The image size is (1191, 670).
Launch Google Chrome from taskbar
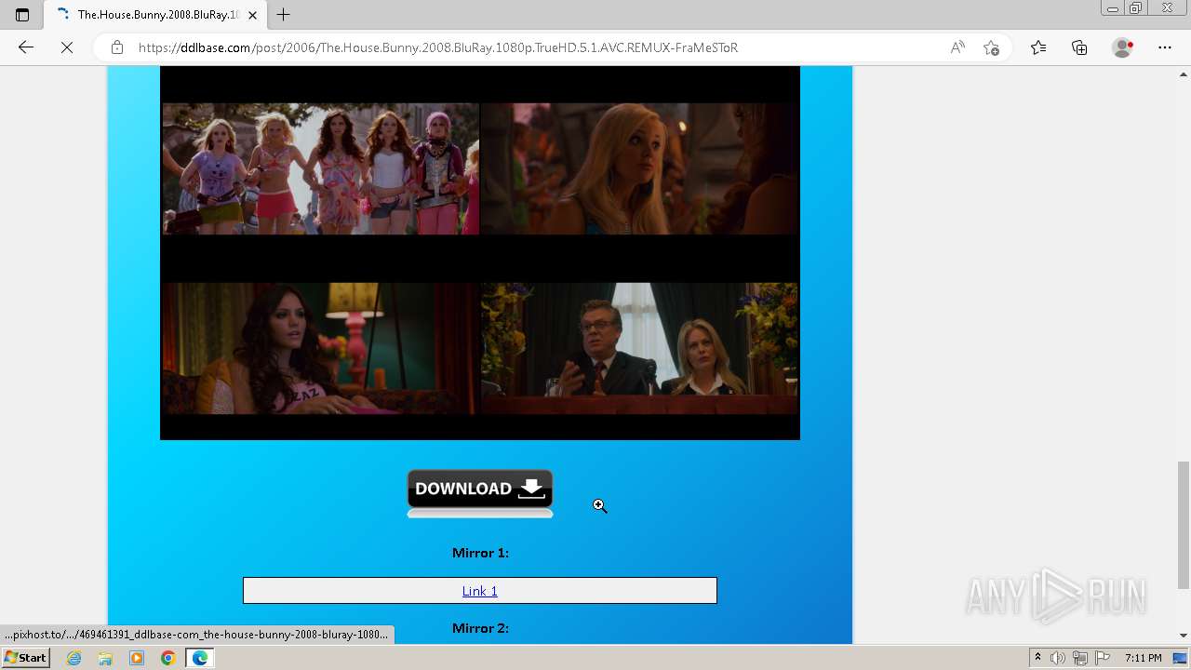pyautogui.click(x=168, y=658)
